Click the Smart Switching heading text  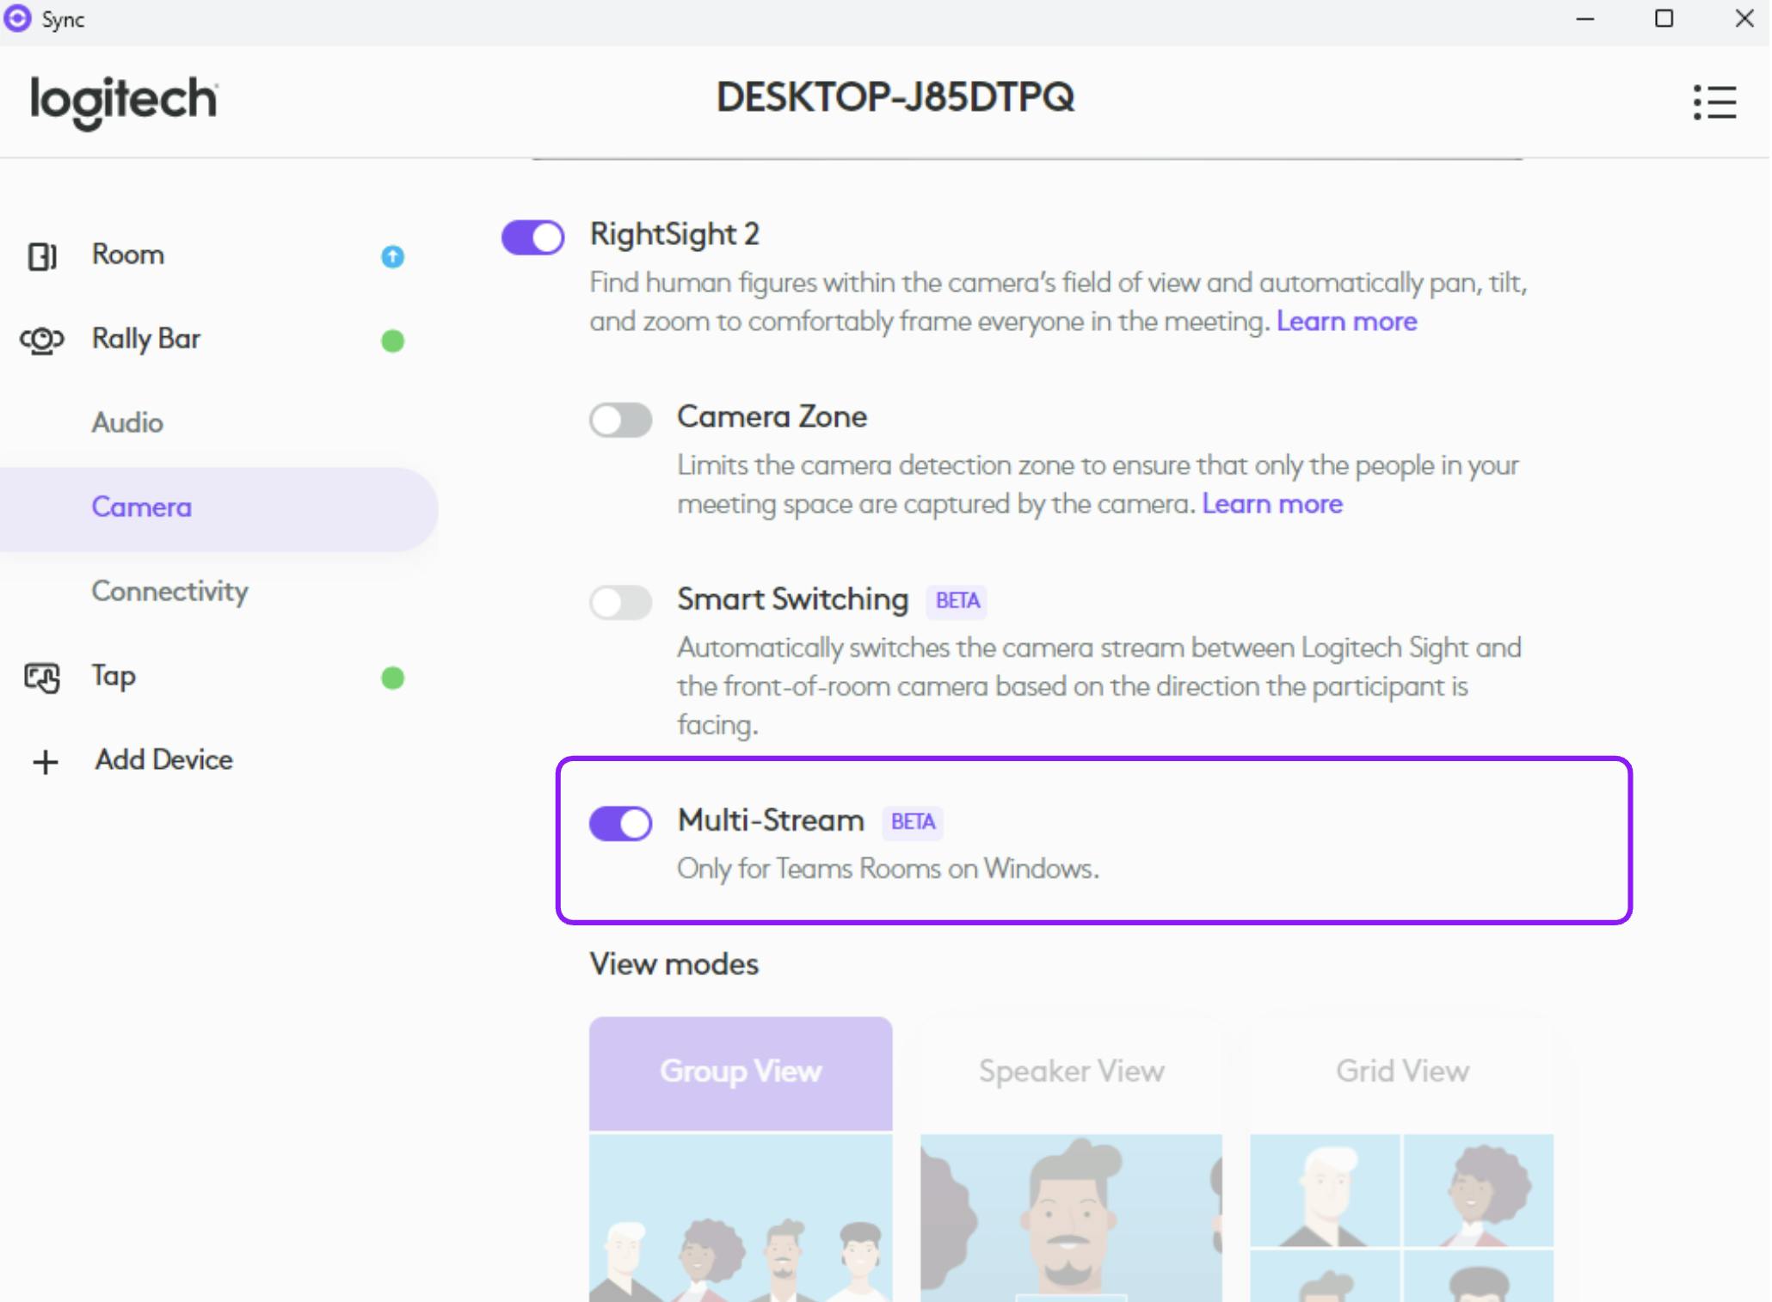point(792,599)
